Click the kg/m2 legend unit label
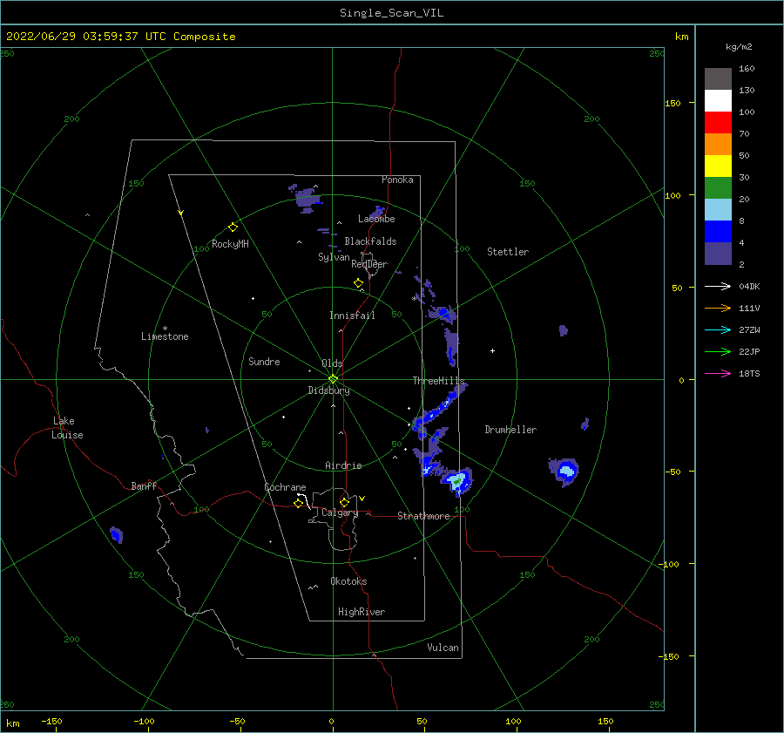The image size is (784, 733). (x=739, y=47)
